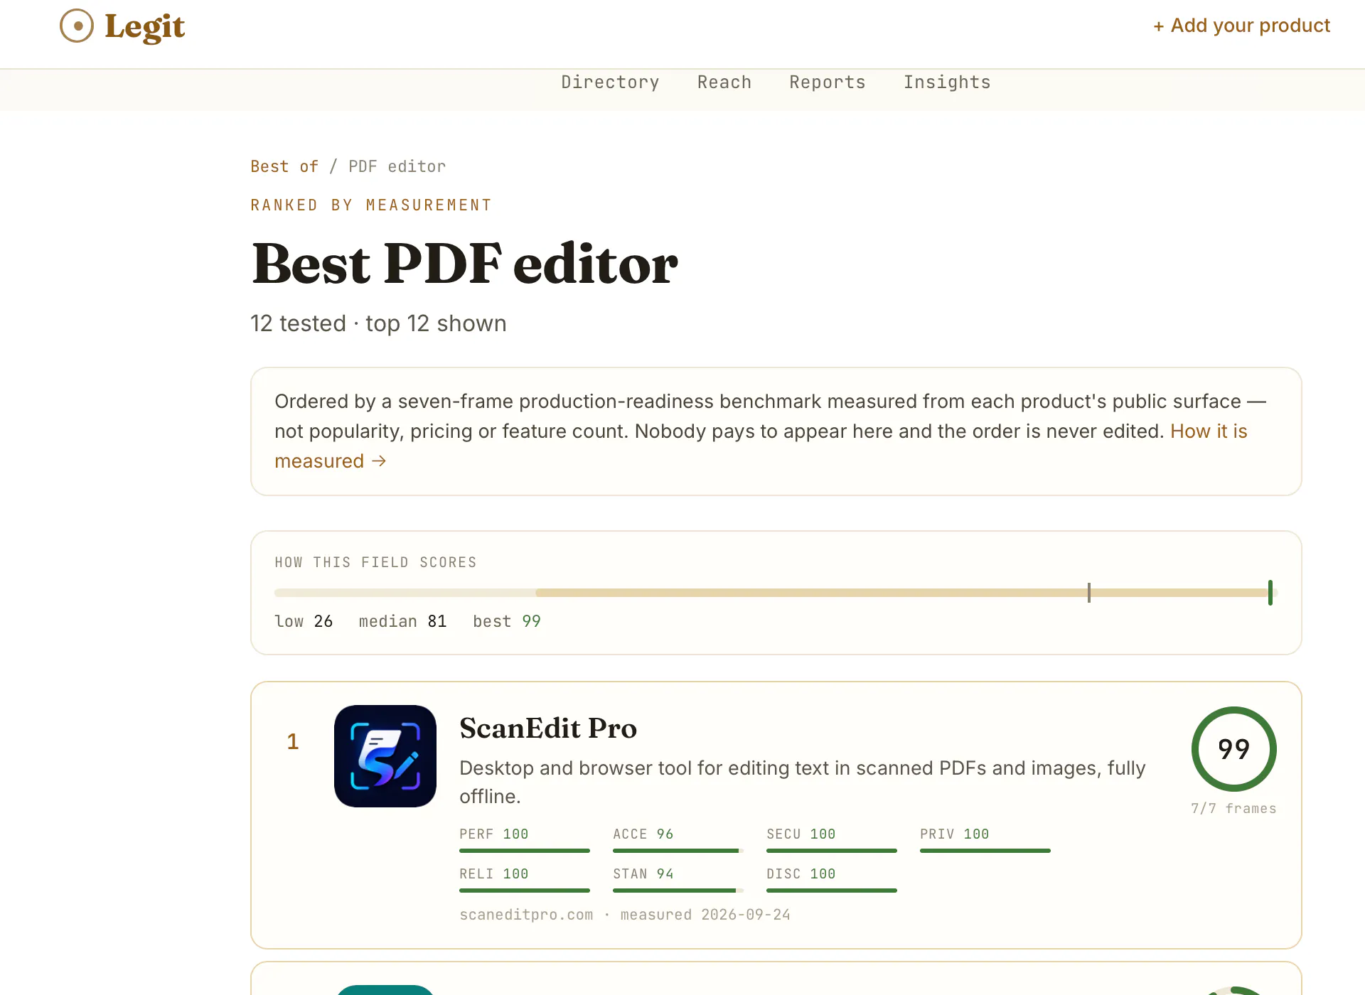Click the STAN 94 score metric
The image size is (1365, 995).
[678, 880]
